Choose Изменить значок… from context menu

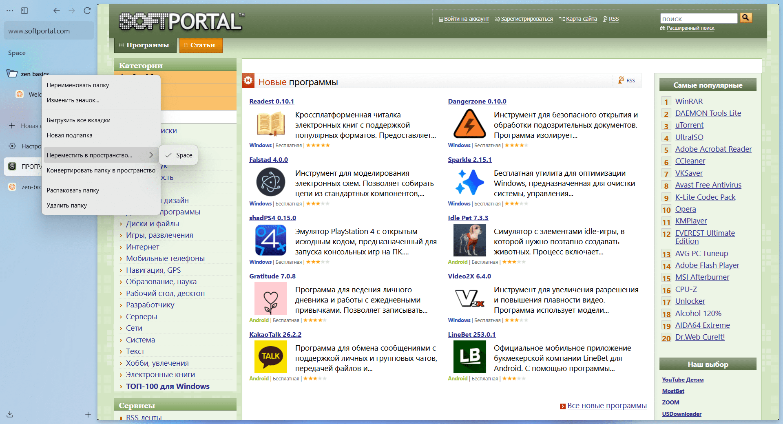(x=100, y=100)
